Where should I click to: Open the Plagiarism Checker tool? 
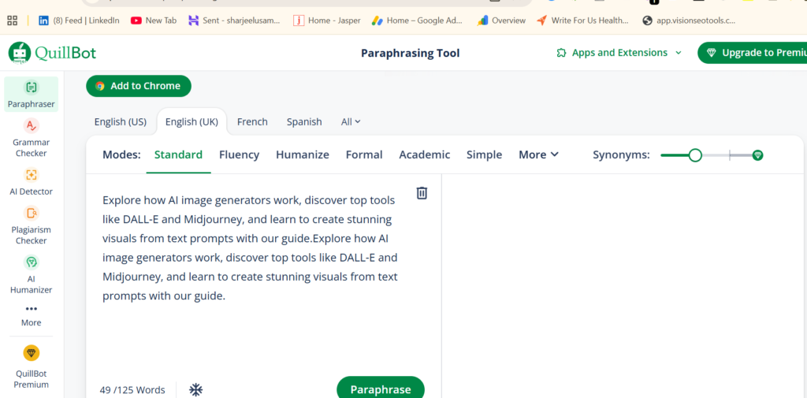[x=31, y=225]
